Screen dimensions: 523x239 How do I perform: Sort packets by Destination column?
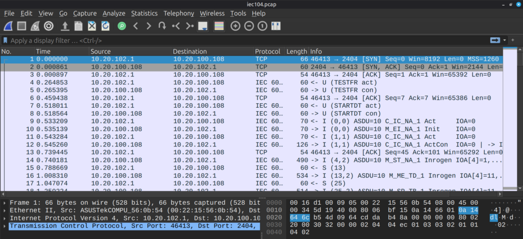point(212,52)
